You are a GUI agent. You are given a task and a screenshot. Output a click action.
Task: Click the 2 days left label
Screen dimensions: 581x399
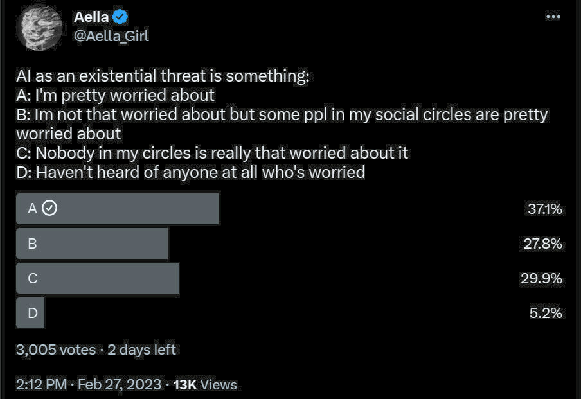141,350
